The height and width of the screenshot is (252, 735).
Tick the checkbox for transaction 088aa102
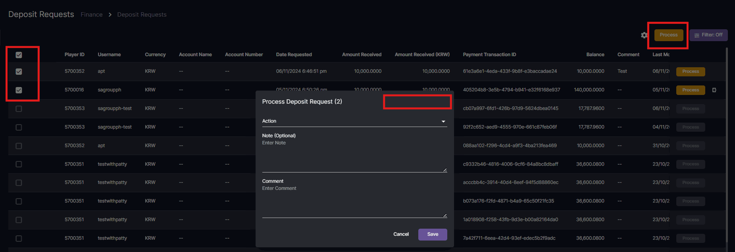coord(19,146)
